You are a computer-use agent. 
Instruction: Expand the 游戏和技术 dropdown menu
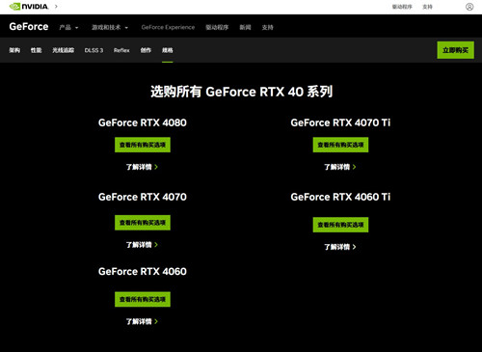pyautogui.click(x=110, y=27)
